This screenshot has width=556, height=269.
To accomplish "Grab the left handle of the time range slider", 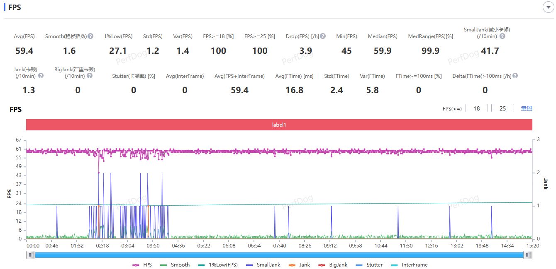I will coord(31,255).
